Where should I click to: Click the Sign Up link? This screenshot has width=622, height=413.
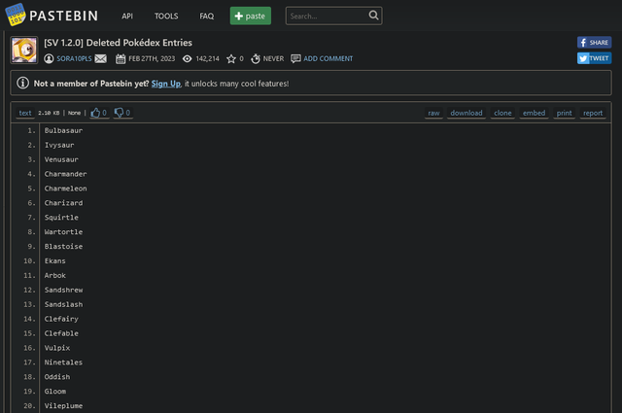(x=166, y=84)
